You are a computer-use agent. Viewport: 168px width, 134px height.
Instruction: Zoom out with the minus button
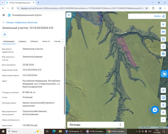coord(163,119)
